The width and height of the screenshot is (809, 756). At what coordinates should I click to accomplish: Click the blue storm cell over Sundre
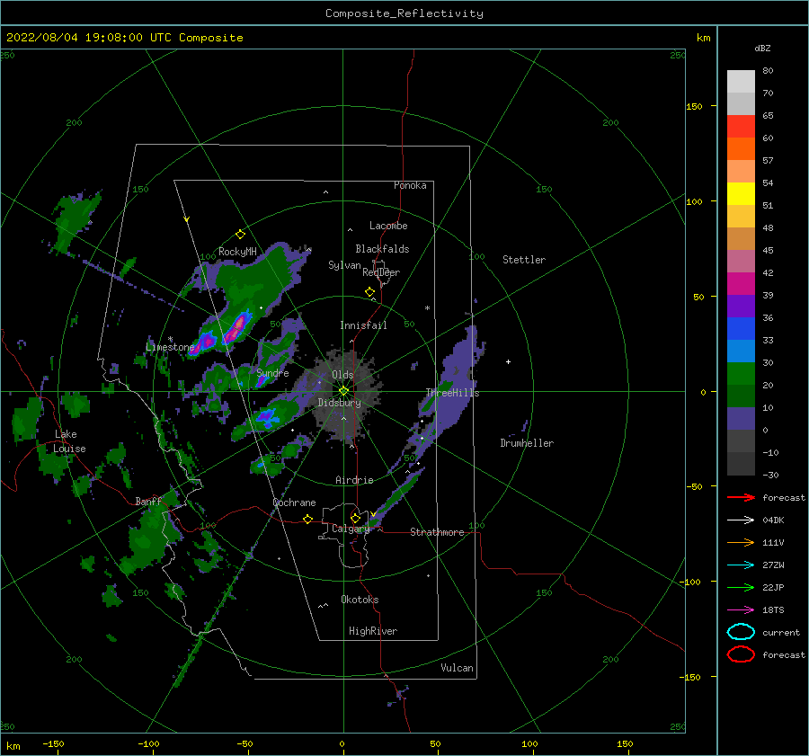point(262,381)
